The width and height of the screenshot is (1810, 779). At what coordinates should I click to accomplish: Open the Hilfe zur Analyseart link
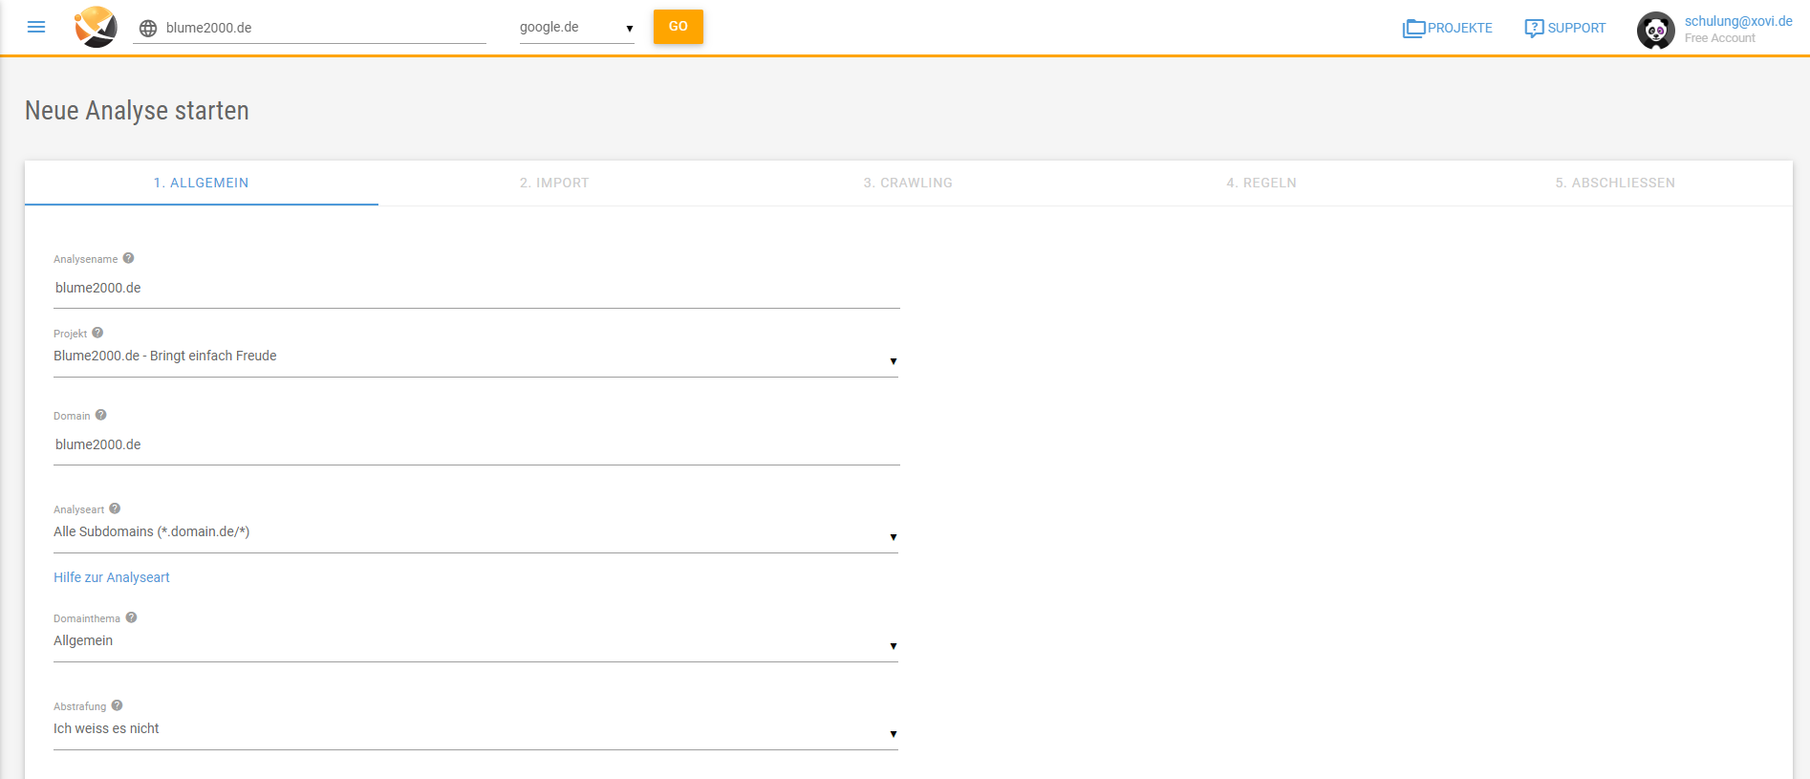(x=112, y=577)
